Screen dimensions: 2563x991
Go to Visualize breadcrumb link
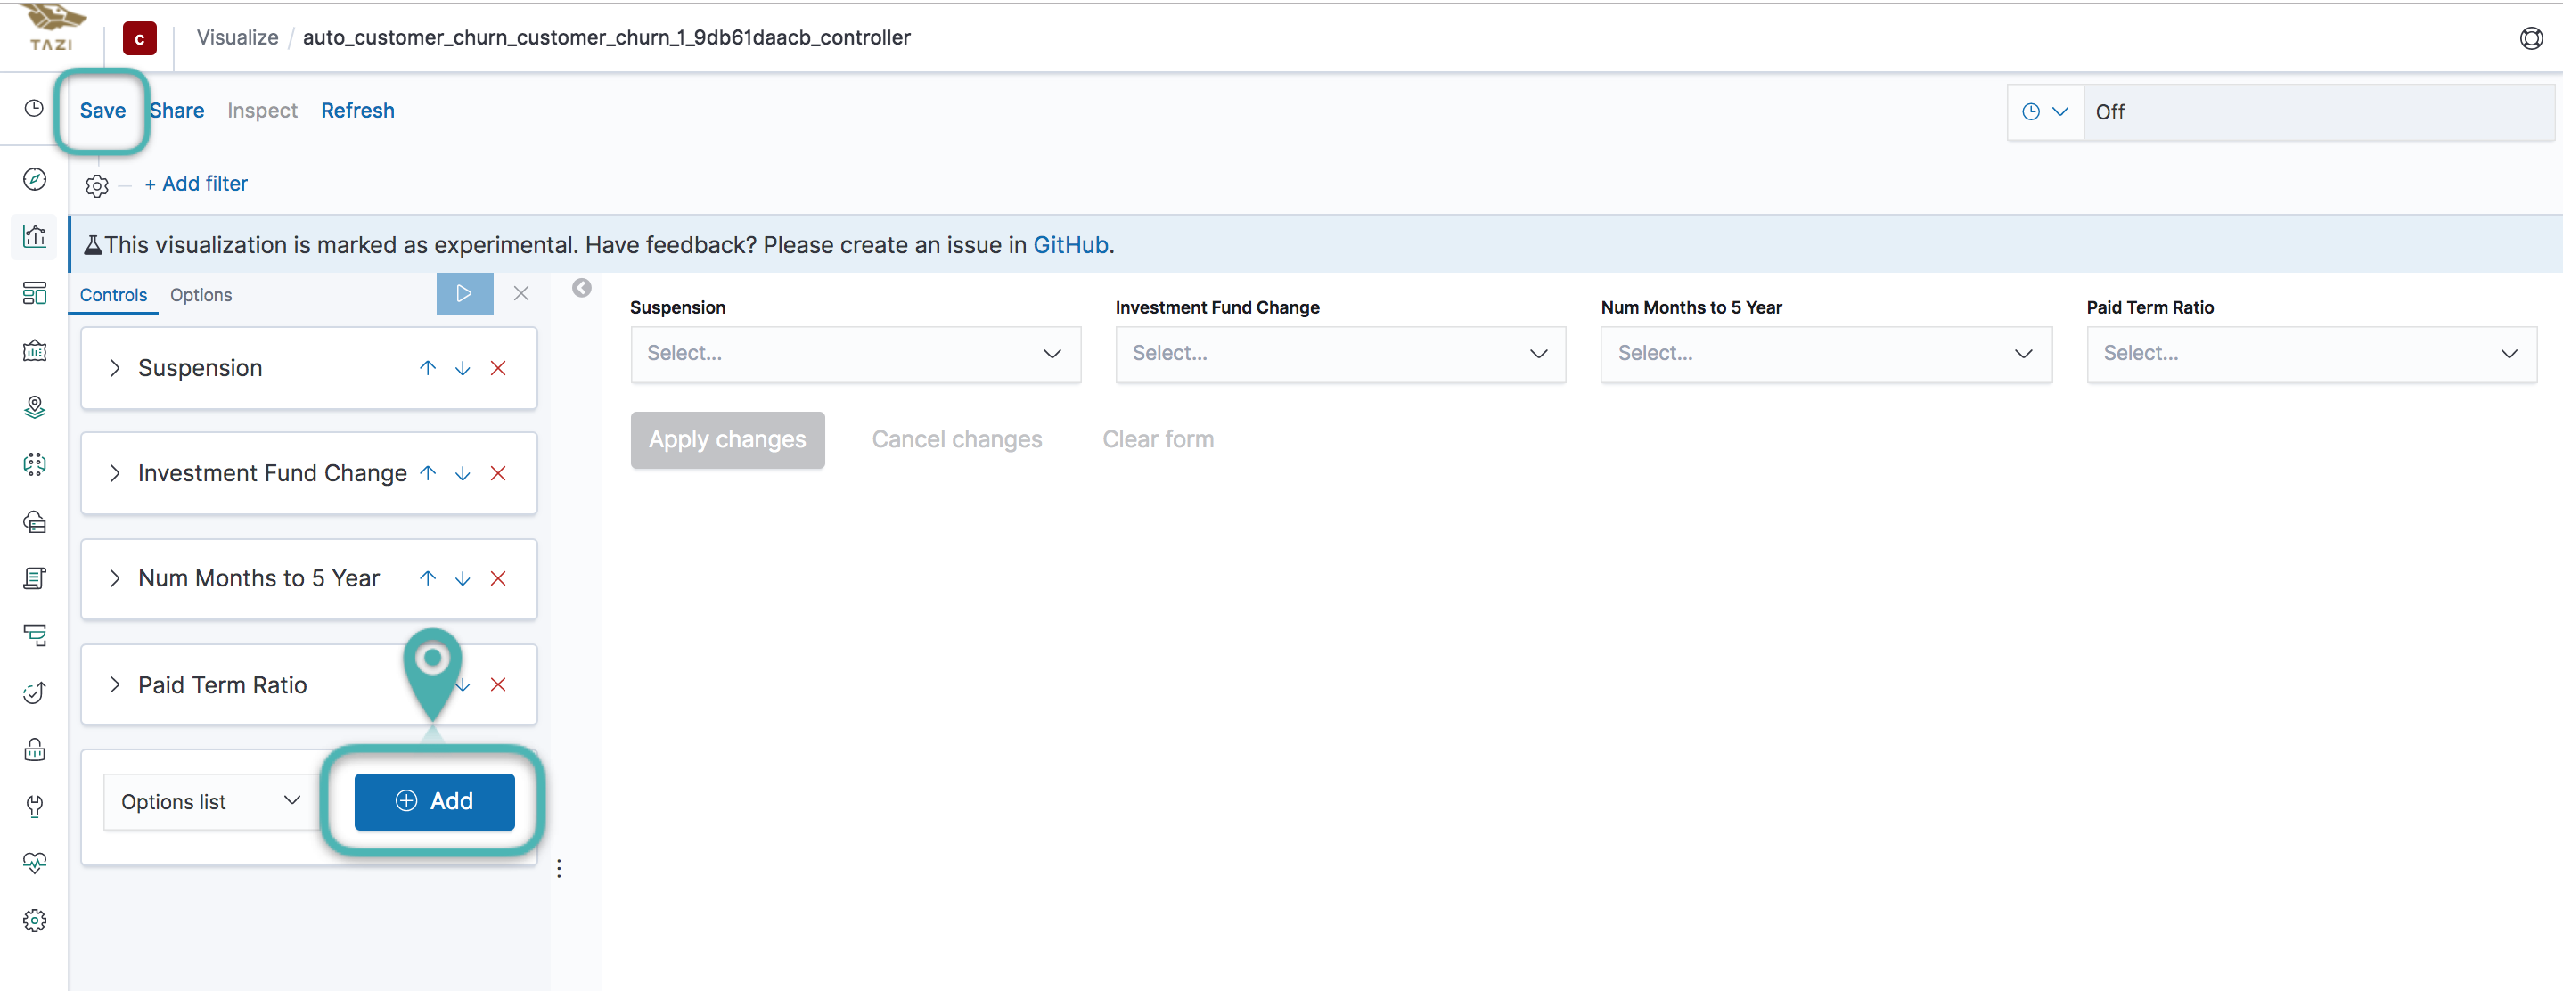coord(238,37)
